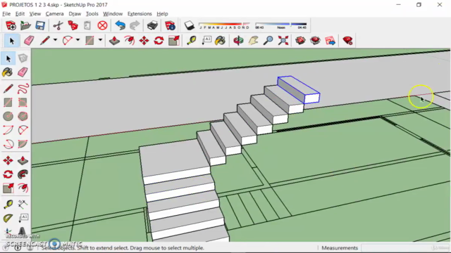451x253 pixels.
Task: Click the Paste clipboard icon
Action: [x=87, y=25]
